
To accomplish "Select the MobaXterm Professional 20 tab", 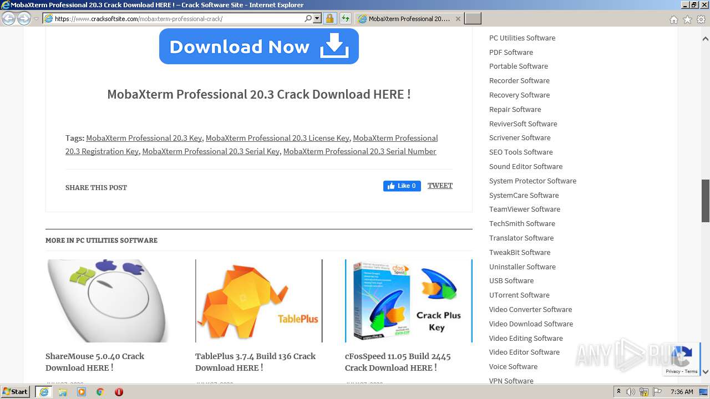I will [409, 19].
